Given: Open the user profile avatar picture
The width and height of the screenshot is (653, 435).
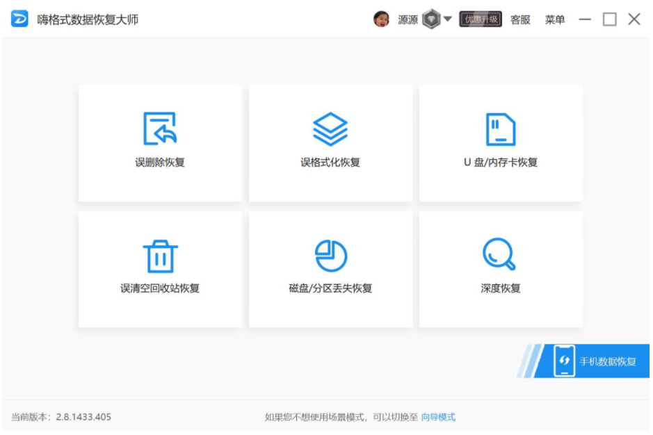Looking at the screenshot, I should pos(381,19).
